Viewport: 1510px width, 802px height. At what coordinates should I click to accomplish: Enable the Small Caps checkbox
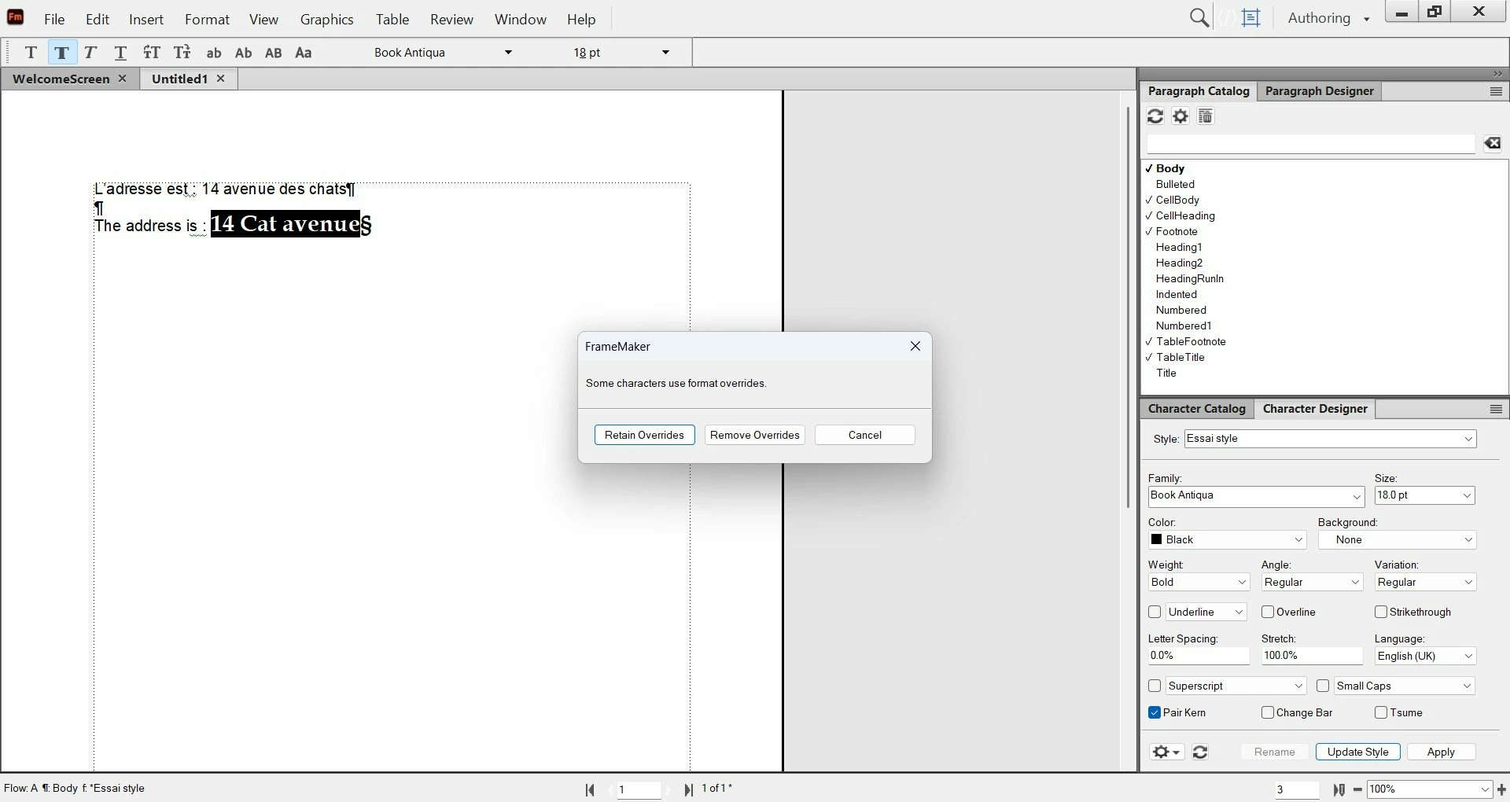click(1323, 686)
